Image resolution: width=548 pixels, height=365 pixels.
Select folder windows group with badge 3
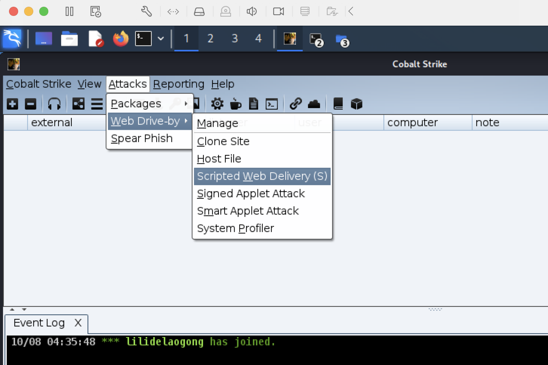click(x=342, y=41)
